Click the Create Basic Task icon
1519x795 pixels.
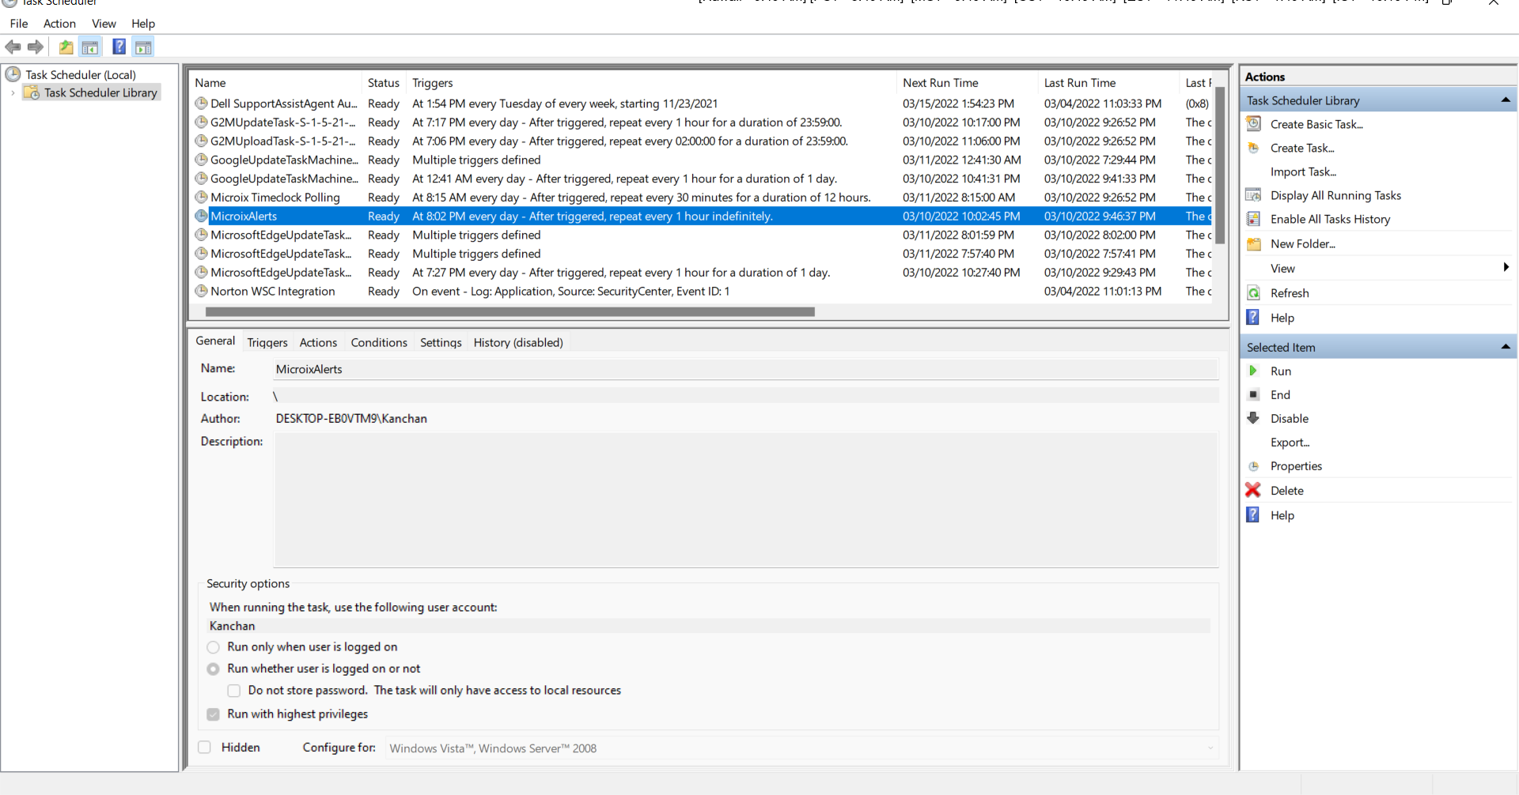tap(1254, 124)
